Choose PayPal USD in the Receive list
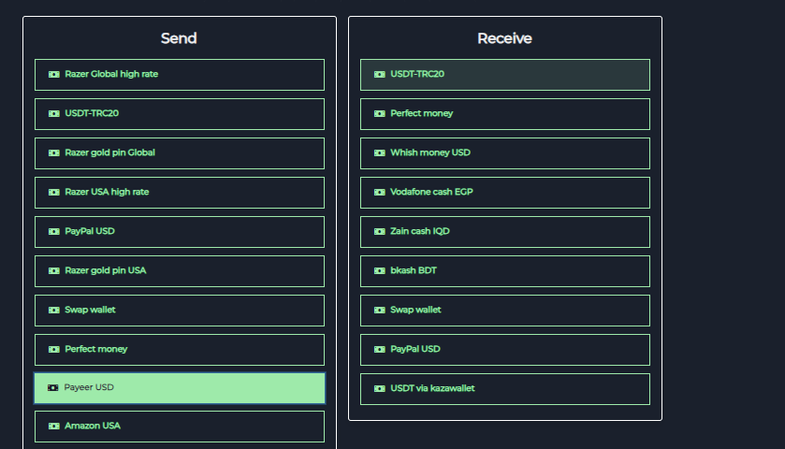 pyautogui.click(x=505, y=350)
